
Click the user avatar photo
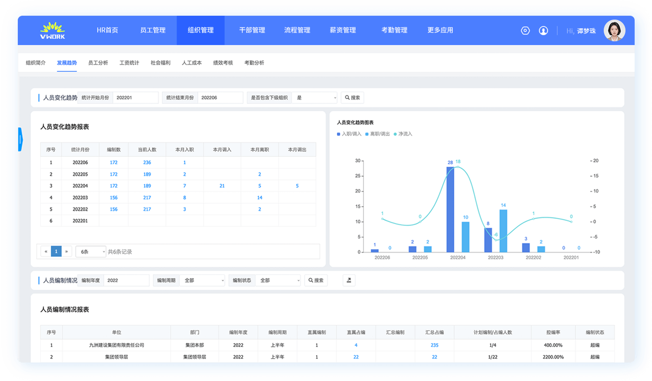coord(614,30)
